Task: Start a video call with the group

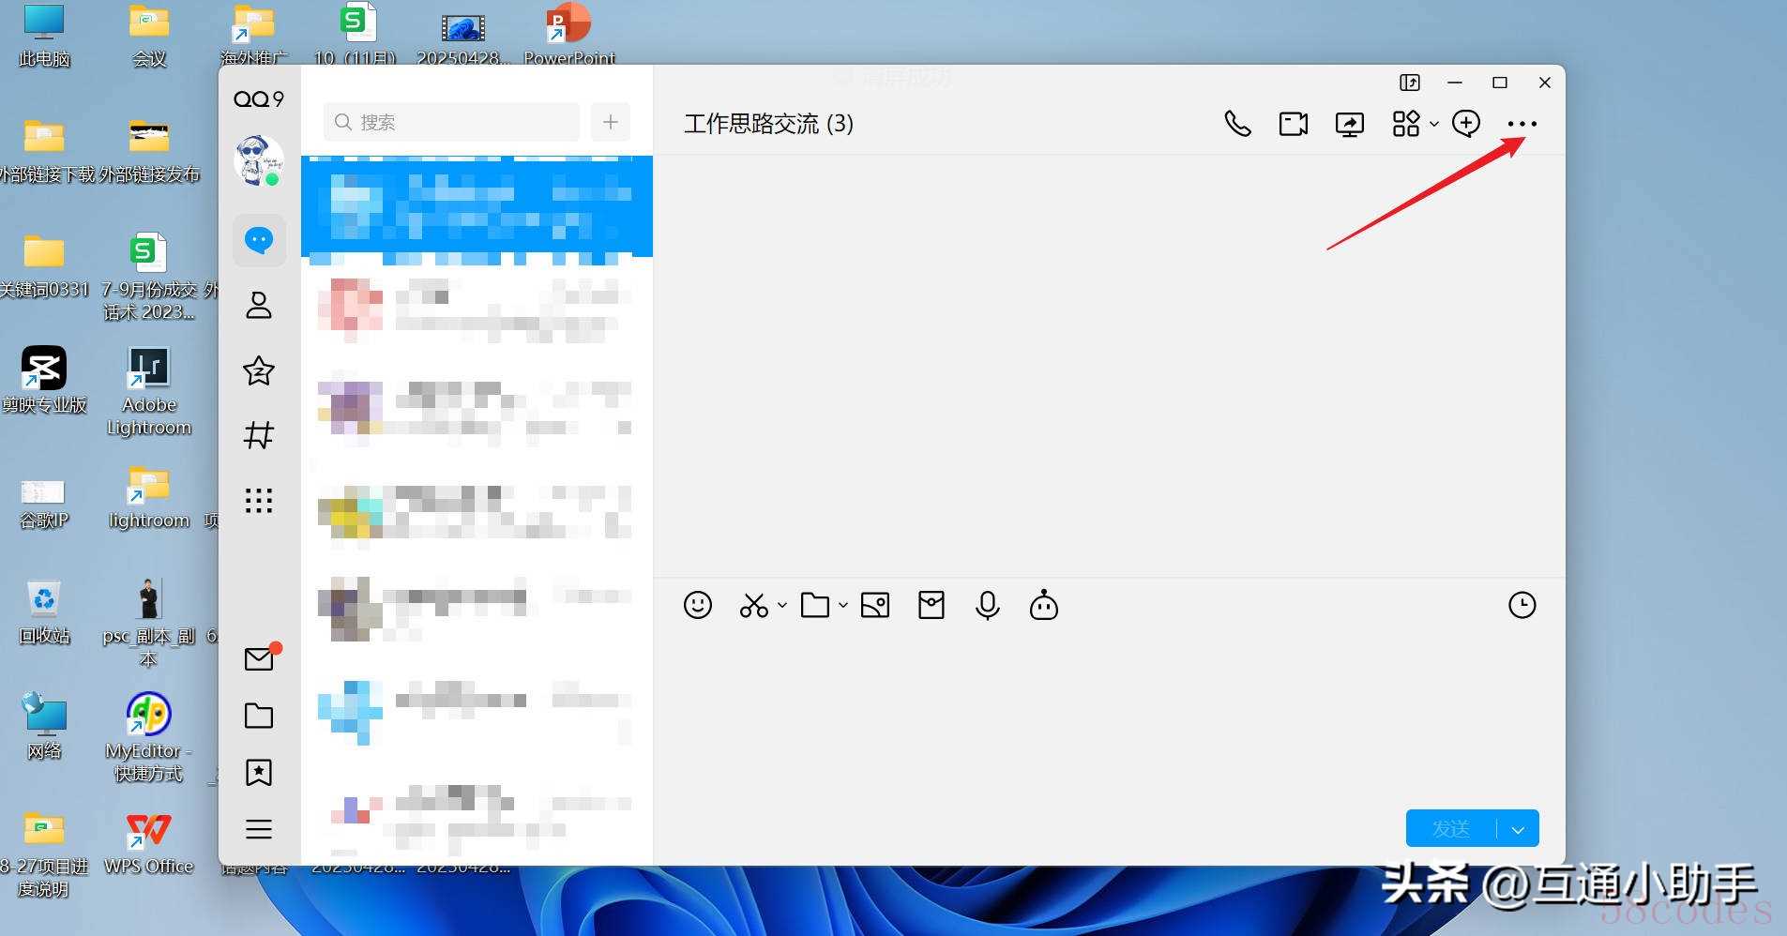Action: coord(1293,124)
